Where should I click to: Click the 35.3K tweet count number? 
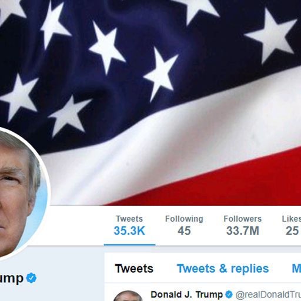[x=129, y=230]
